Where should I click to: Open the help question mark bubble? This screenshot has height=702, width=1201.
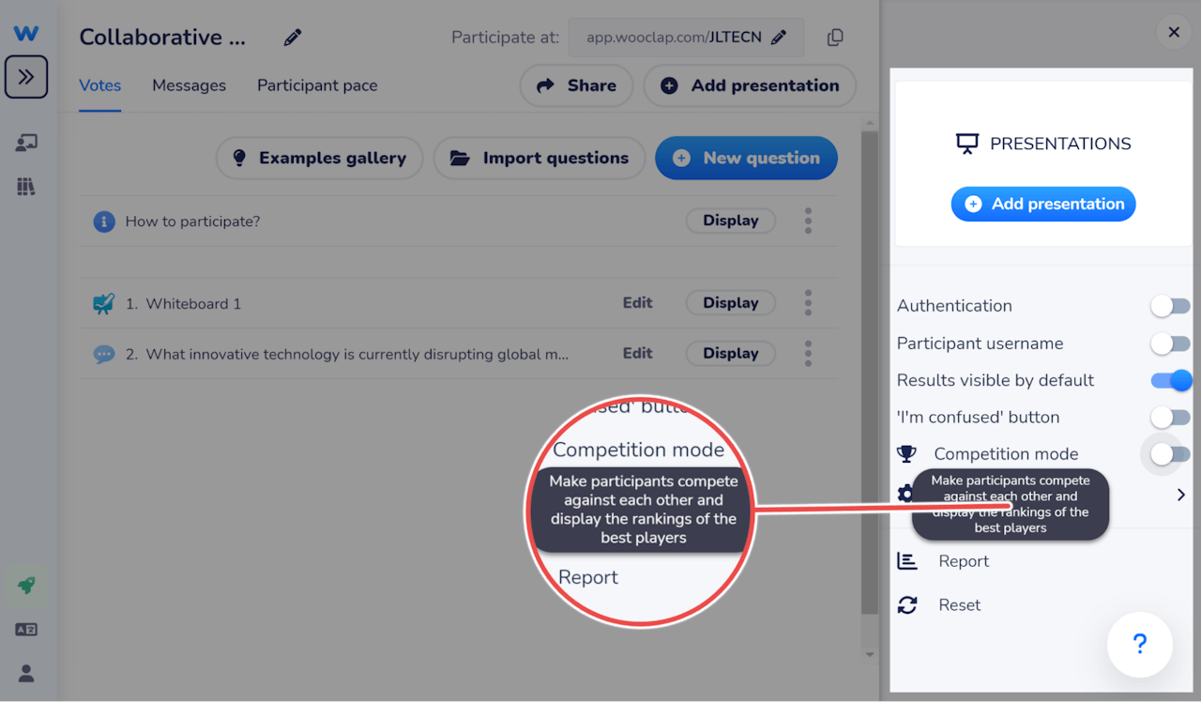[x=1140, y=645]
